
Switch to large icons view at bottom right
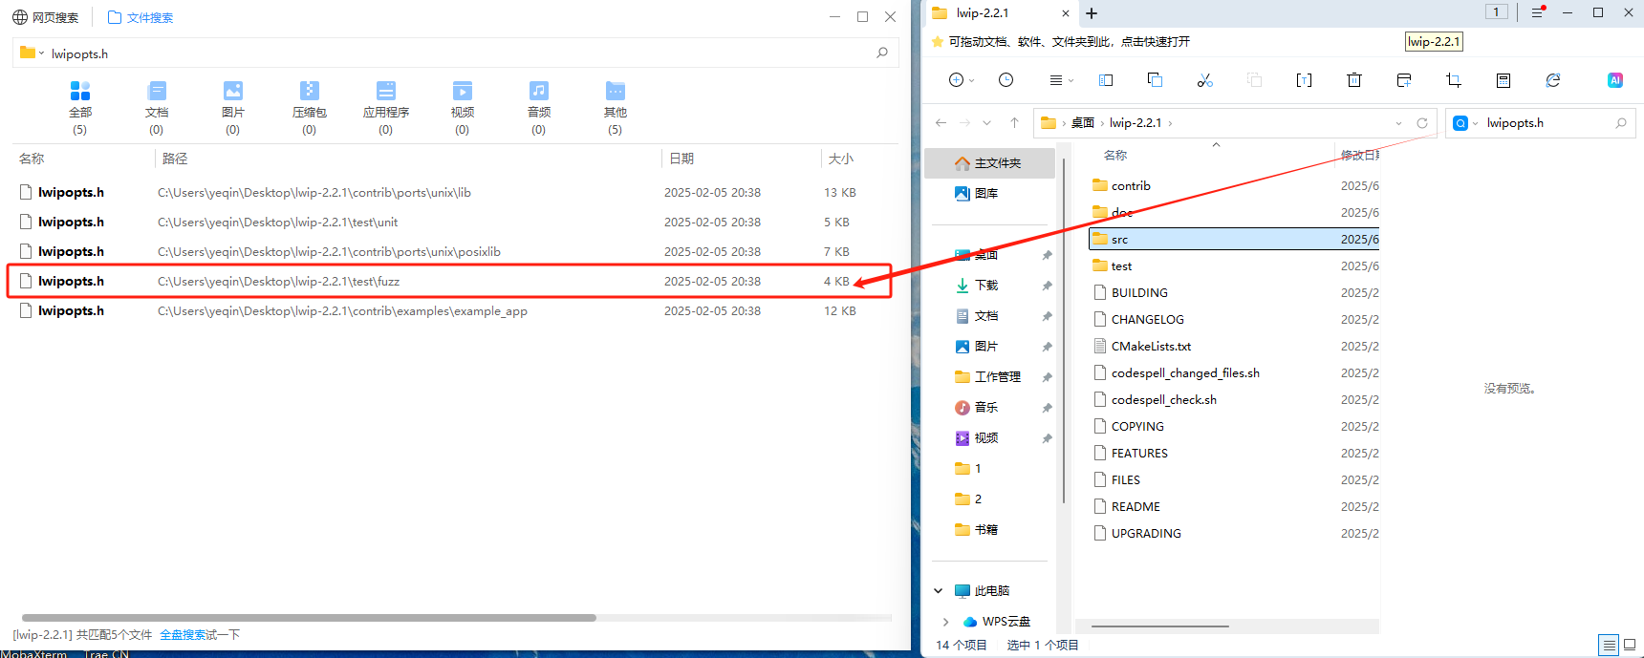point(1630,646)
